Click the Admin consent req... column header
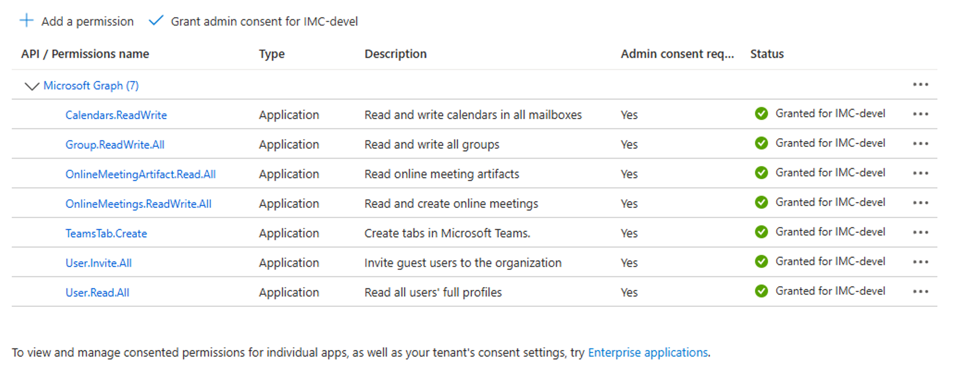 [677, 54]
